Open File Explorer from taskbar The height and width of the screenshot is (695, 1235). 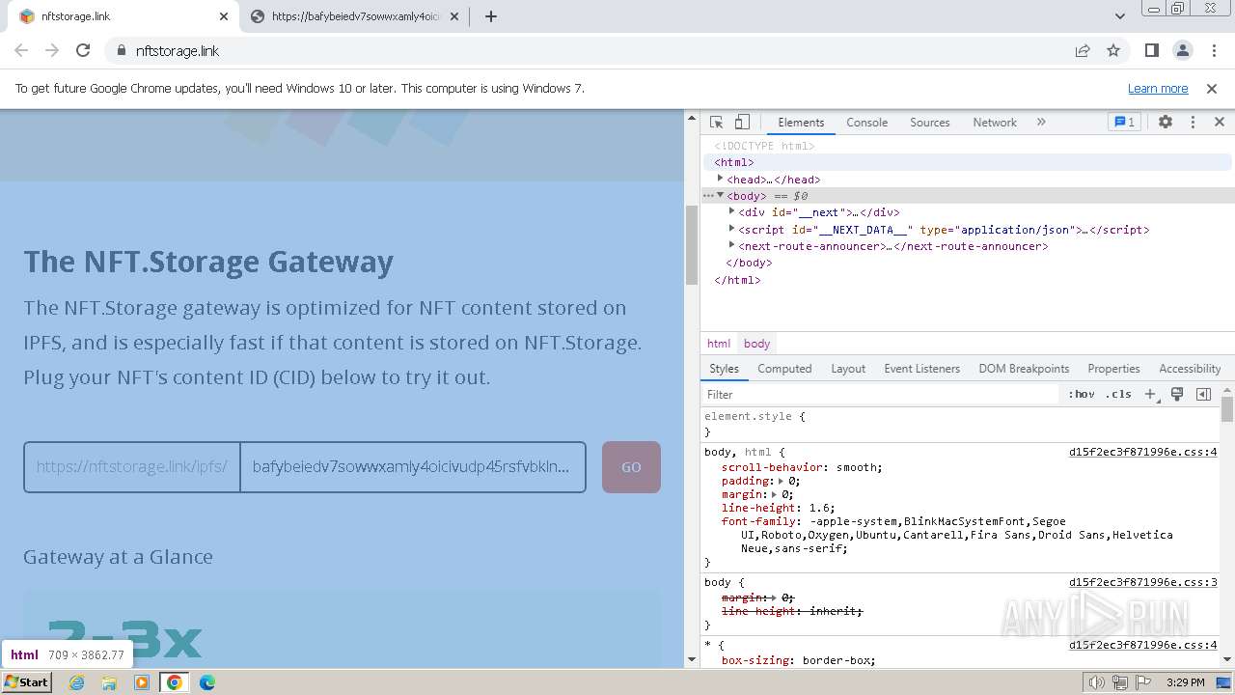point(109,682)
